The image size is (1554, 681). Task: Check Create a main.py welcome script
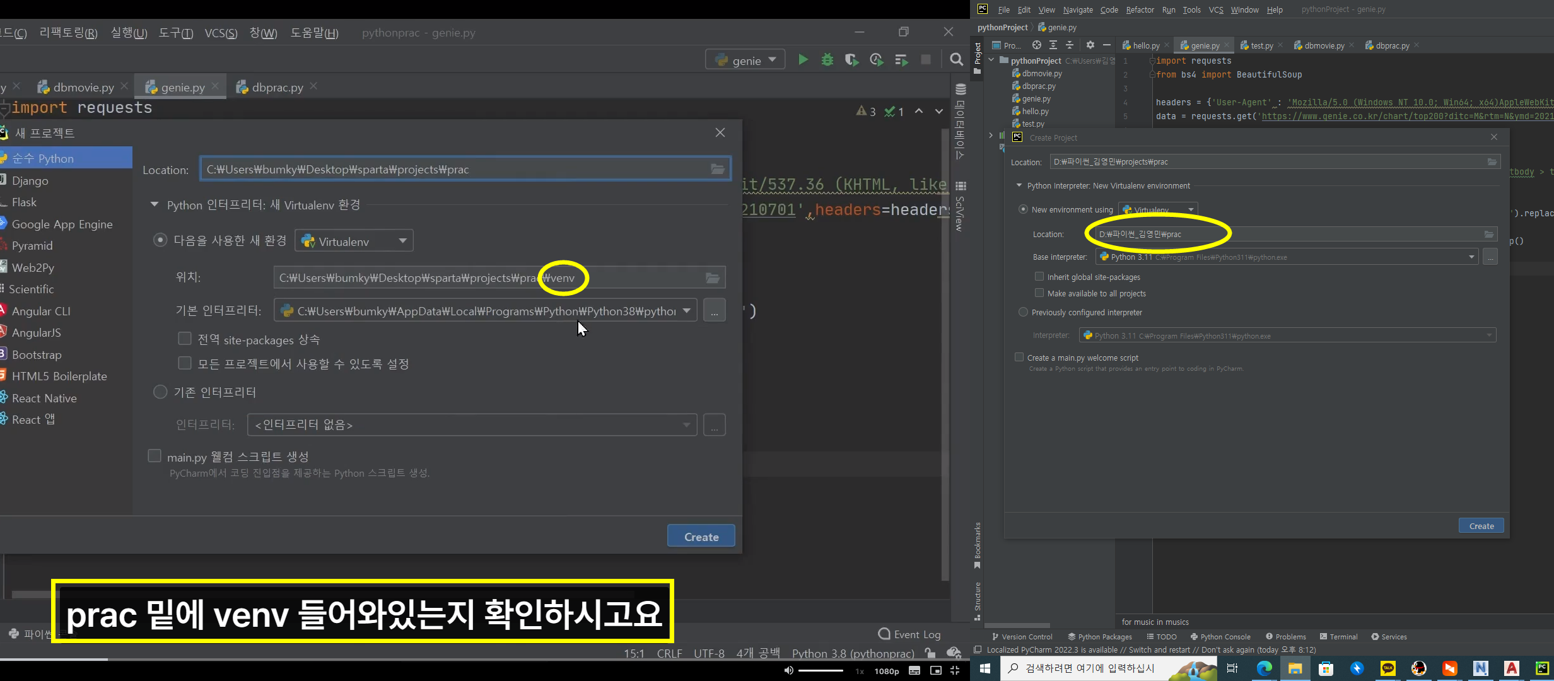coord(1019,357)
